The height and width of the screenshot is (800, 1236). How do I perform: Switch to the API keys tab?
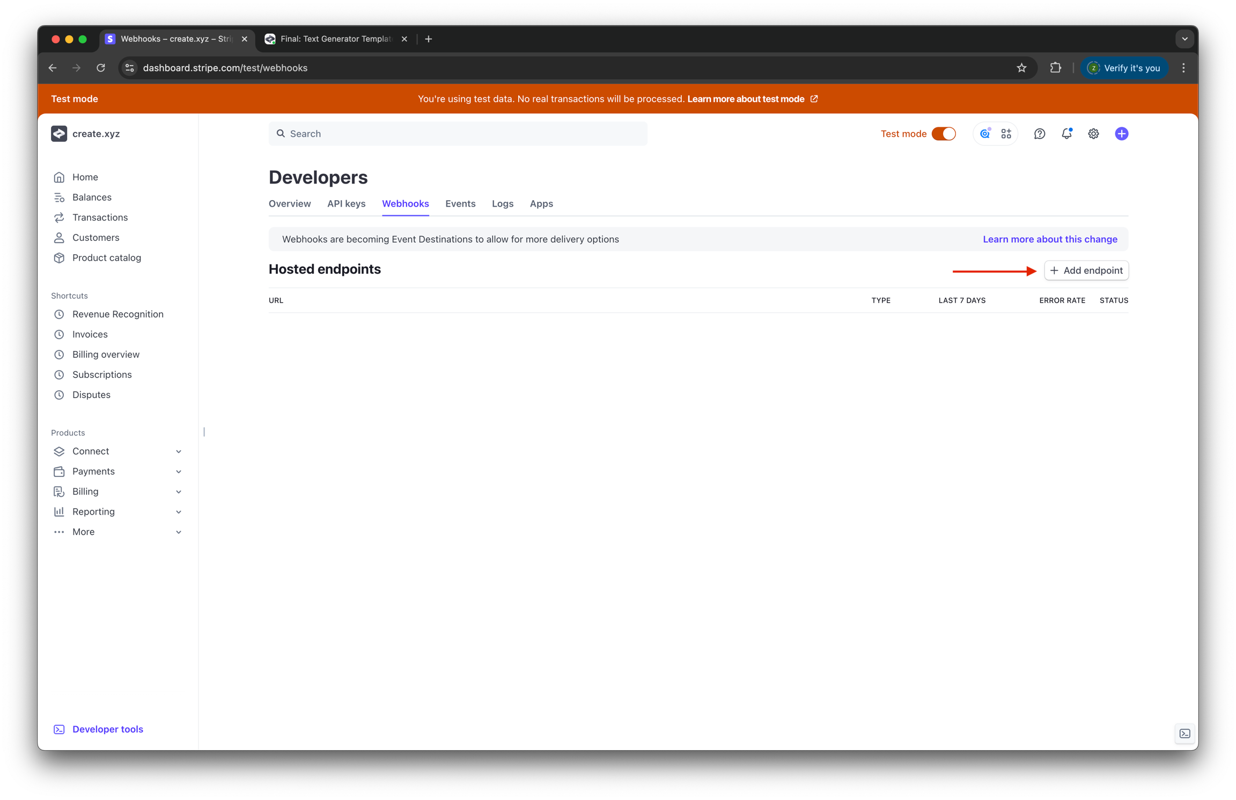click(346, 203)
